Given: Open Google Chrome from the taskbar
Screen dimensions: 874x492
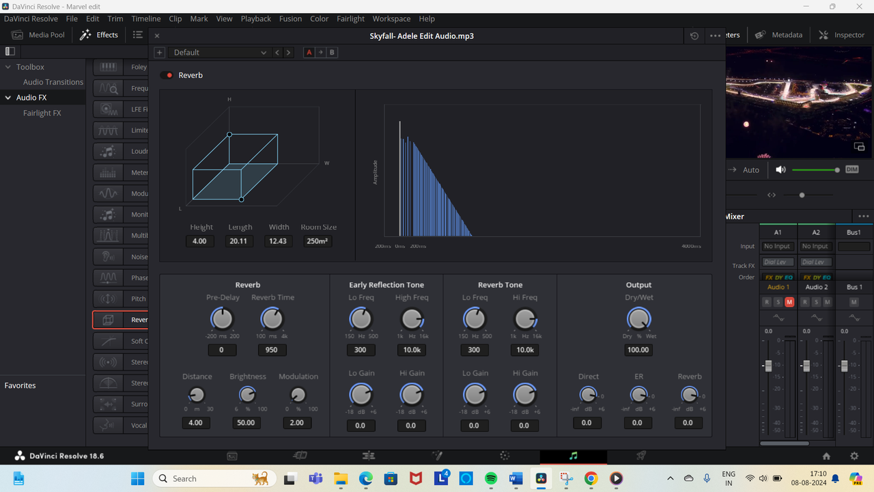Looking at the screenshot, I should (x=591, y=478).
